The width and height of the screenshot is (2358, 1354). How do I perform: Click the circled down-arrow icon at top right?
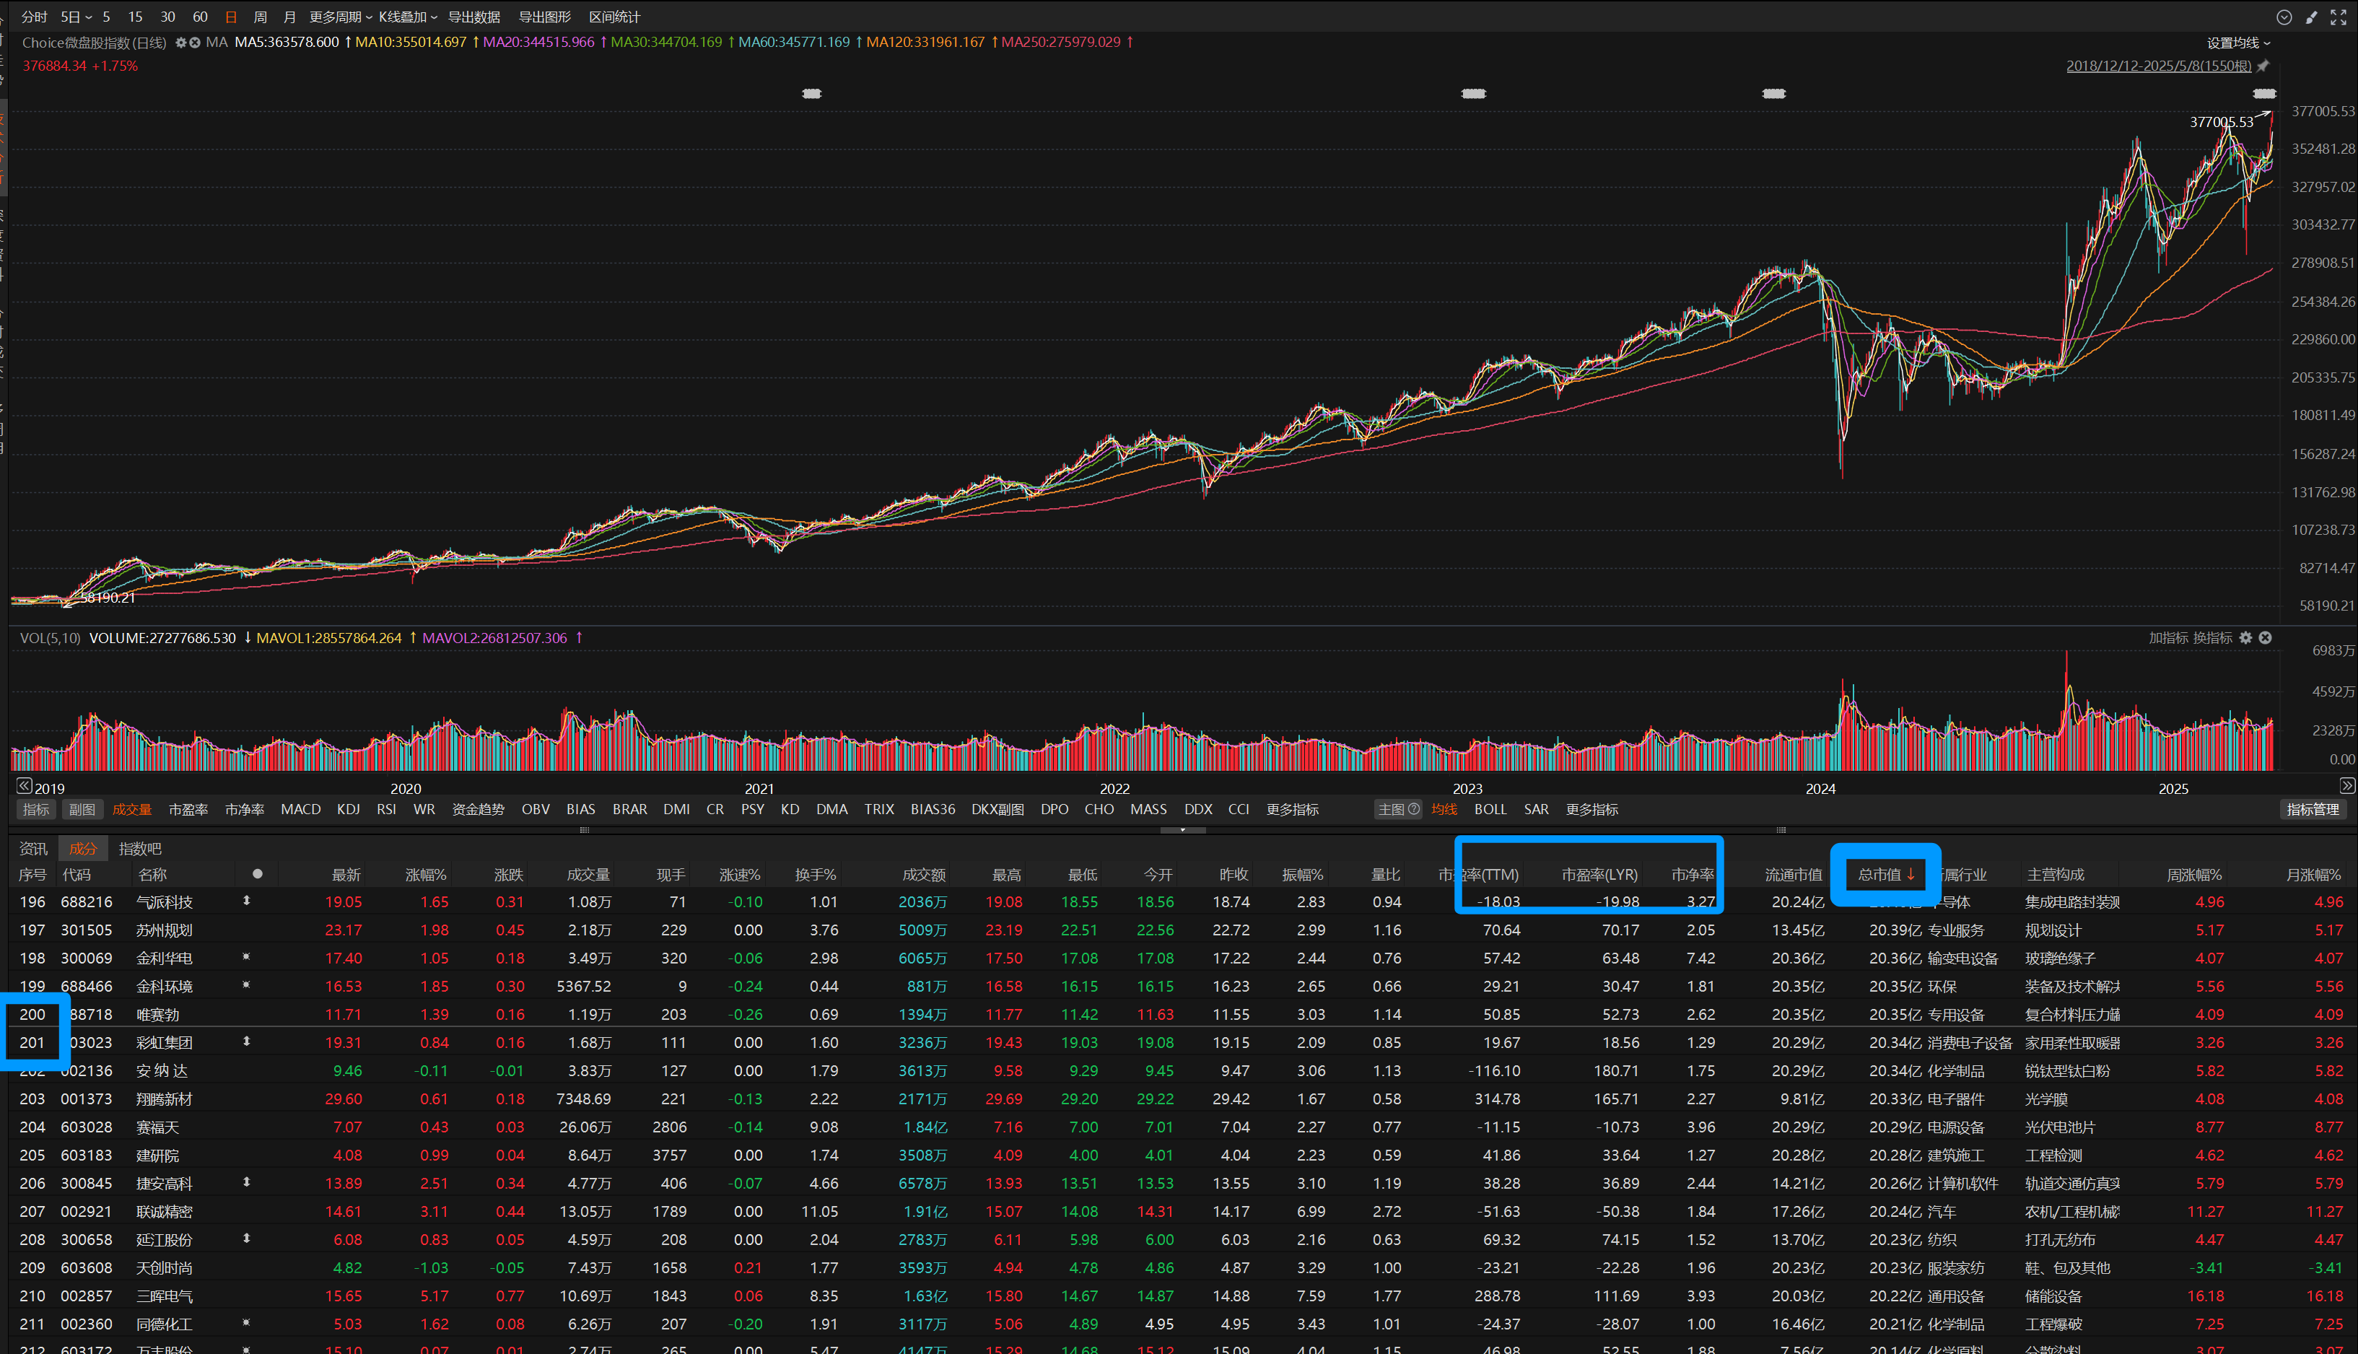point(2284,17)
